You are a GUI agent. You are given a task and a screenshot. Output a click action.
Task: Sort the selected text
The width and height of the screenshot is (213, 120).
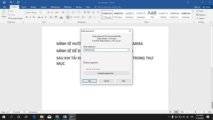pyautogui.click(x=93, y=12)
